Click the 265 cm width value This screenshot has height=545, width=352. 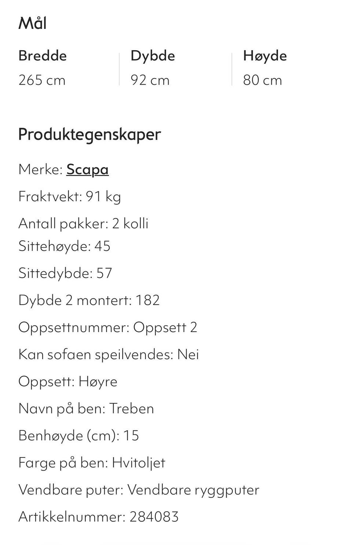(42, 80)
